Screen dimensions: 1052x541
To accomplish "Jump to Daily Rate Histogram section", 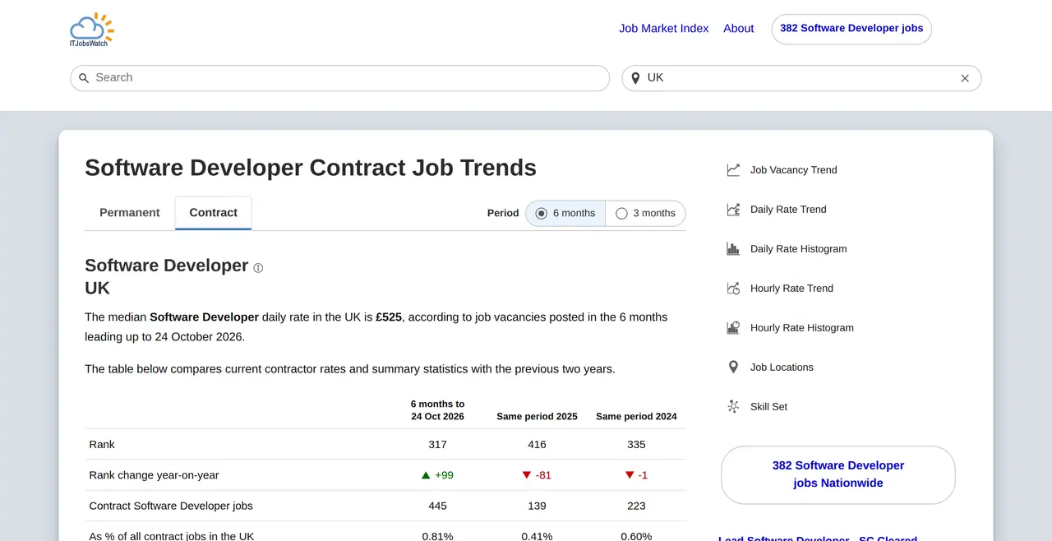I will (799, 249).
